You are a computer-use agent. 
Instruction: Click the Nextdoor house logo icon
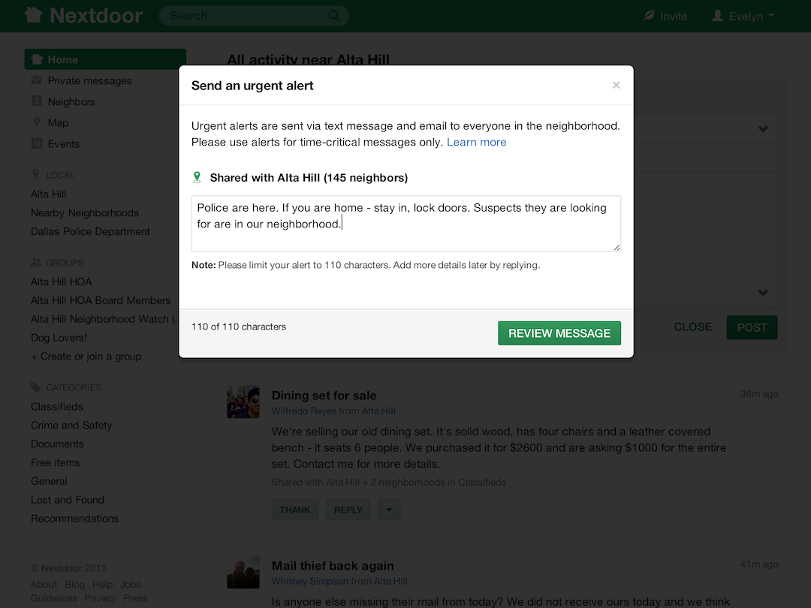click(x=33, y=15)
